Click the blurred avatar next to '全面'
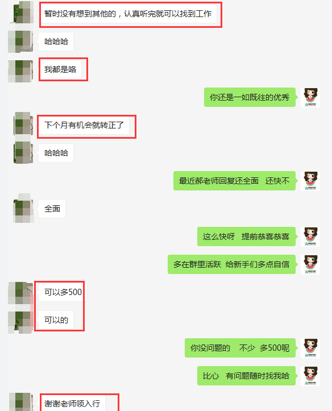This screenshot has width=332, height=411. click(x=23, y=209)
